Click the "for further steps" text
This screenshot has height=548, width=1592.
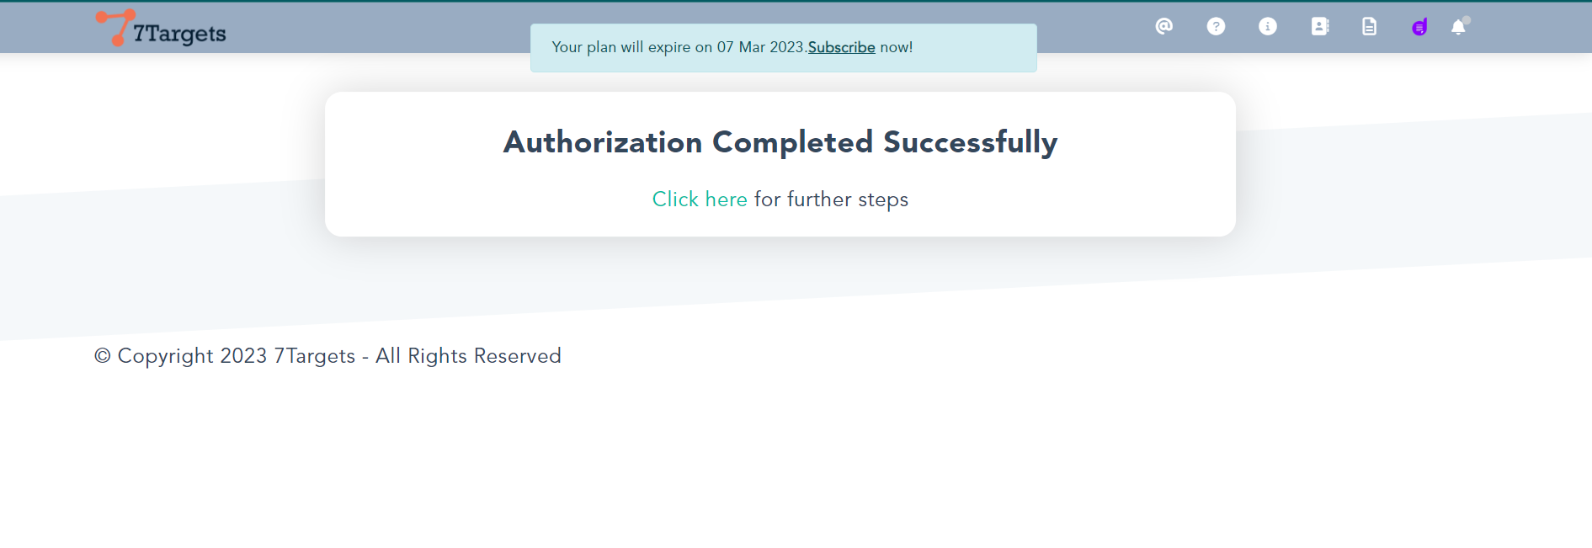pyautogui.click(x=831, y=200)
